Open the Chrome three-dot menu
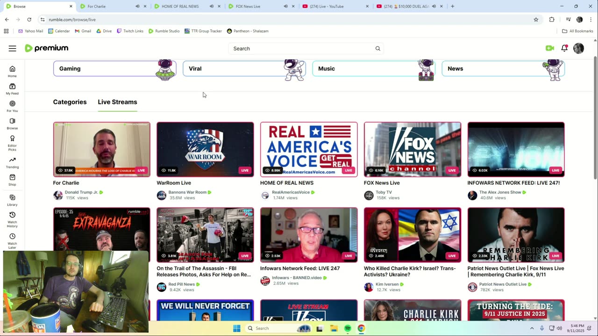Viewport: 598px width, 336px height. [x=591, y=20]
